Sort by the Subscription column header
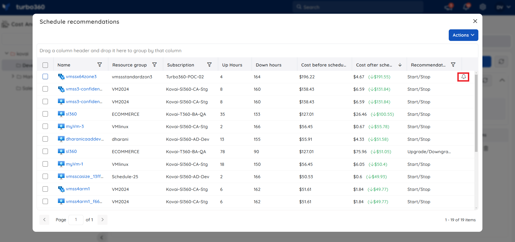Viewport: 515px width, 242px height. 180,65
